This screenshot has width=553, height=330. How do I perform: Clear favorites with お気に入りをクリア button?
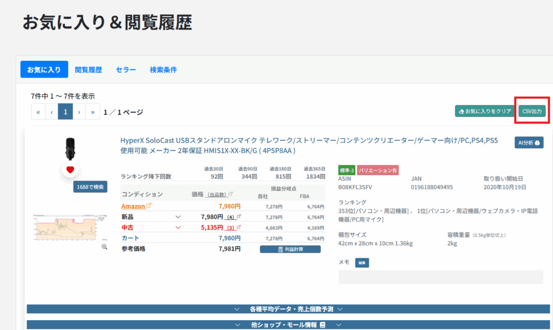pos(484,111)
